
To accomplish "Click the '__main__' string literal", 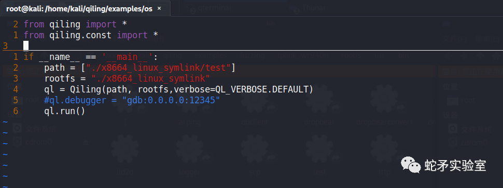I will pos(128,57).
